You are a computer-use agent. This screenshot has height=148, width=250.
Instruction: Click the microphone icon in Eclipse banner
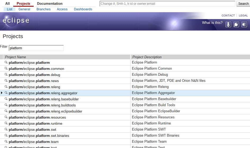pos(228,25)
